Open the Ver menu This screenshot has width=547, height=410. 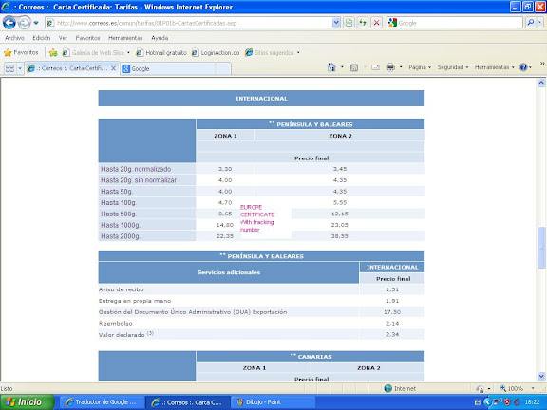pyautogui.click(x=63, y=38)
